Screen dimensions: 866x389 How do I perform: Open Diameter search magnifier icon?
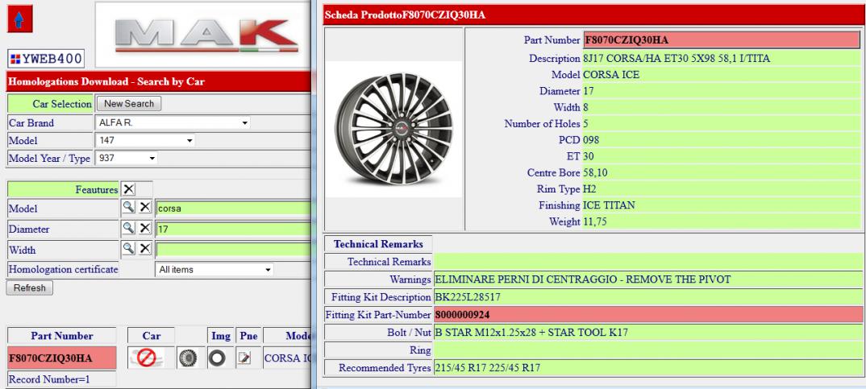128,228
